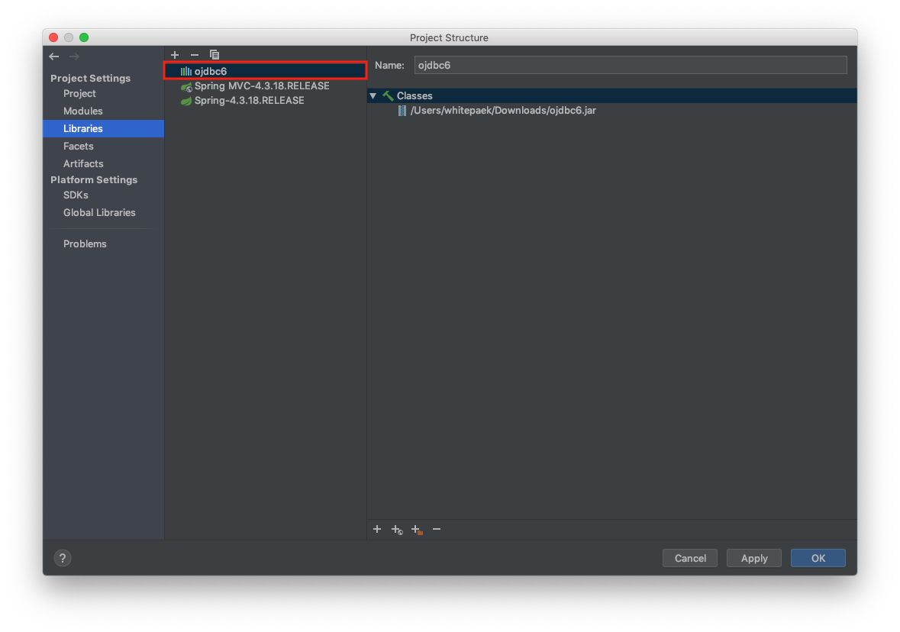
Task: Add a class root with plus icon
Action: pyautogui.click(x=377, y=529)
